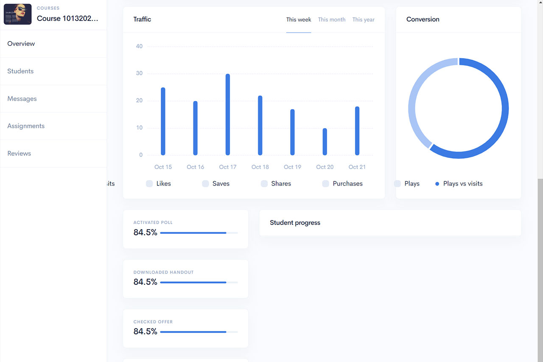Click the Traffic card heading
The height and width of the screenshot is (362, 543).
(x=142, y=20)
